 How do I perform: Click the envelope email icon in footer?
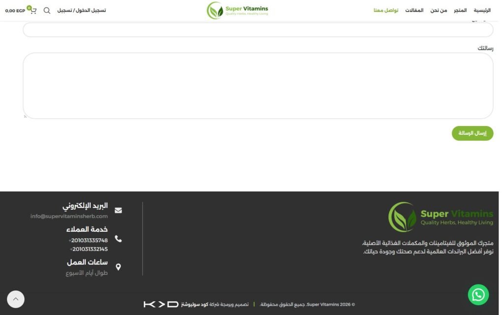[x=118, y=210]
